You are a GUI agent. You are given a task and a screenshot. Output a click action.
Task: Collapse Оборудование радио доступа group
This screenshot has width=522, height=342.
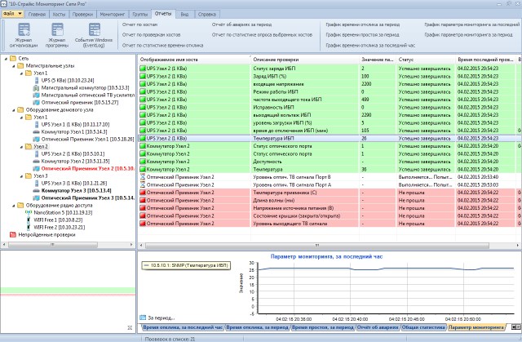14,205
